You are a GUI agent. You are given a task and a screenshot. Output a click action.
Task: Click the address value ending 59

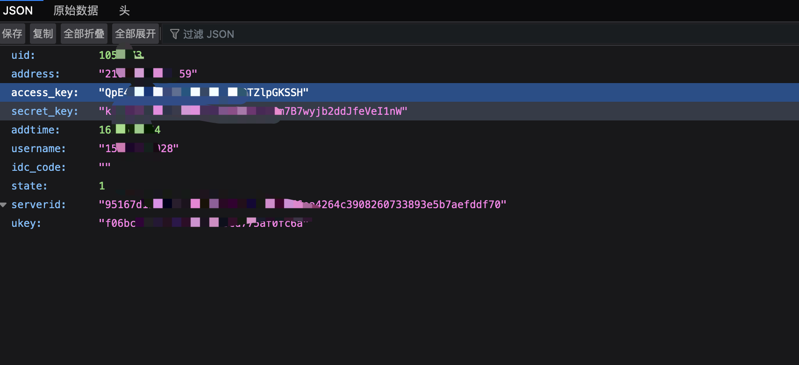click(148, 74)
